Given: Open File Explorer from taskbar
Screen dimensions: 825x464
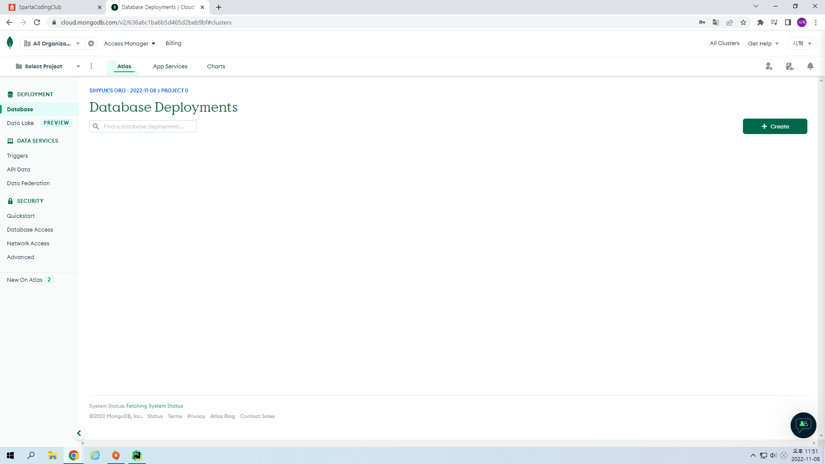Looking at the screenshot, I should pyautogui.click(x=52, y=455).
